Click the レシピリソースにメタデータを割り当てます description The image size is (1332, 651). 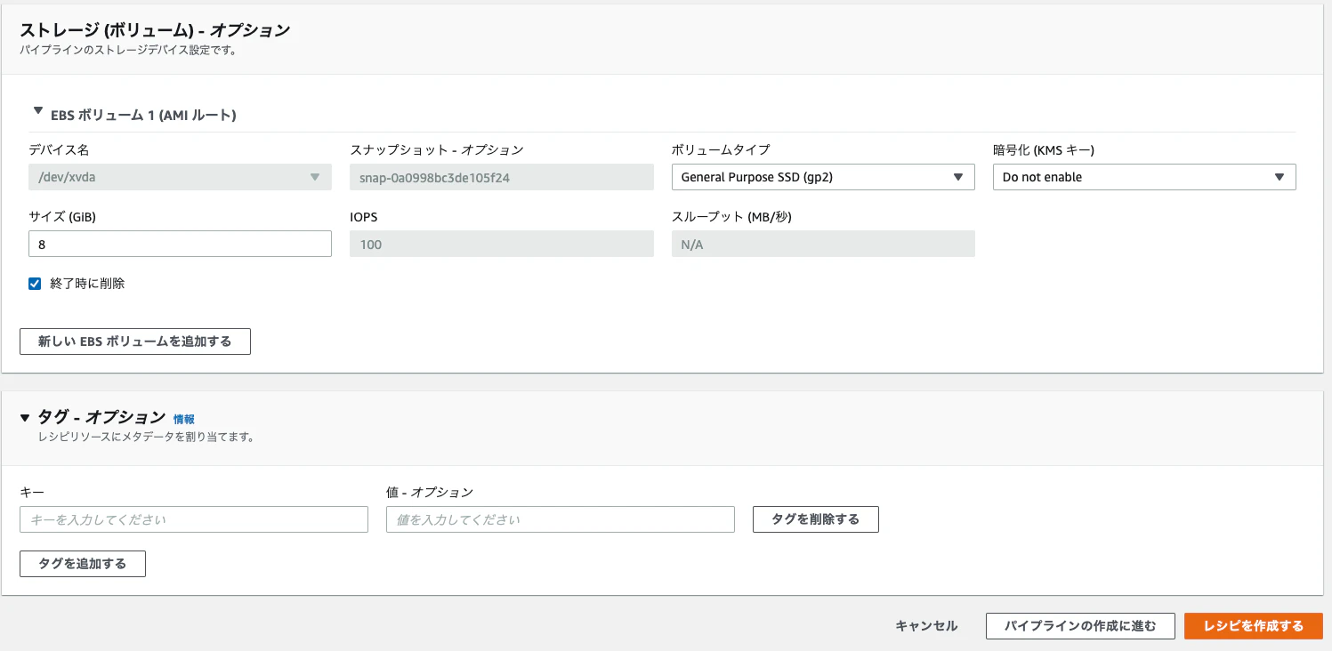click(x=147, y=438)
